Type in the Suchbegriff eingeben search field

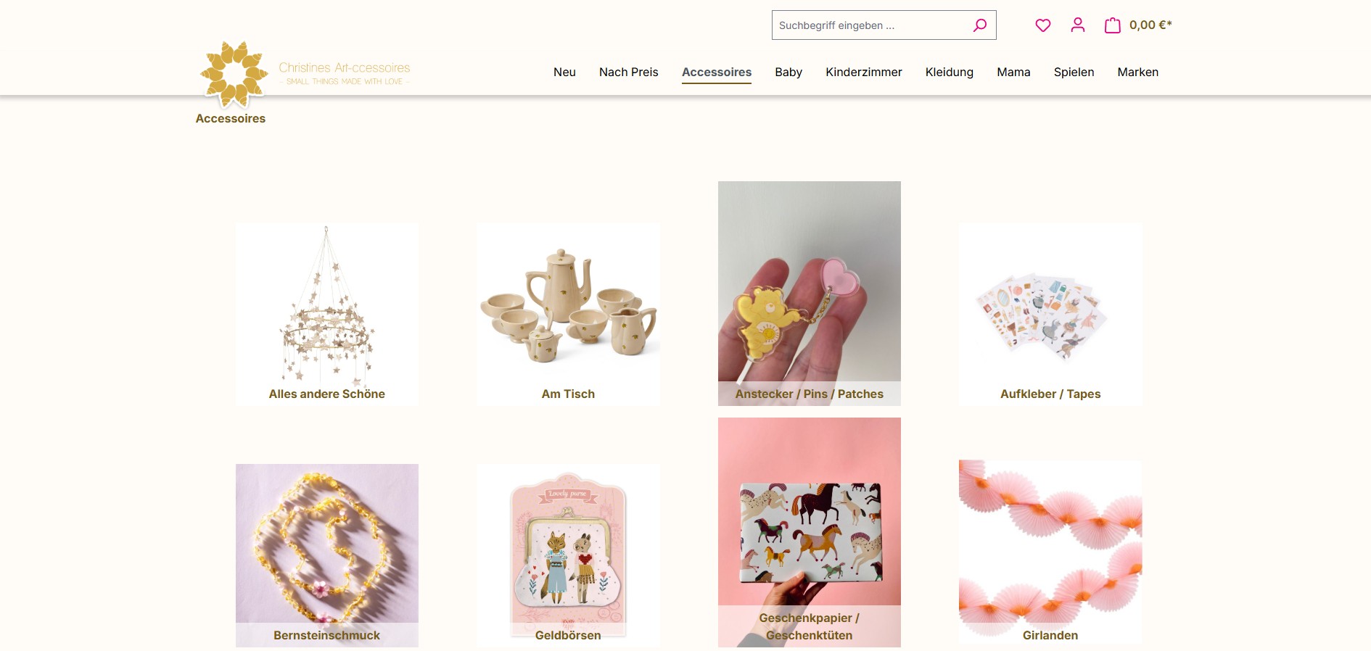click(870, 25)
